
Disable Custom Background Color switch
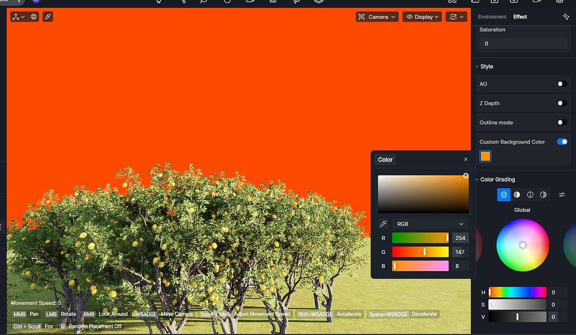tap(562, 142)
